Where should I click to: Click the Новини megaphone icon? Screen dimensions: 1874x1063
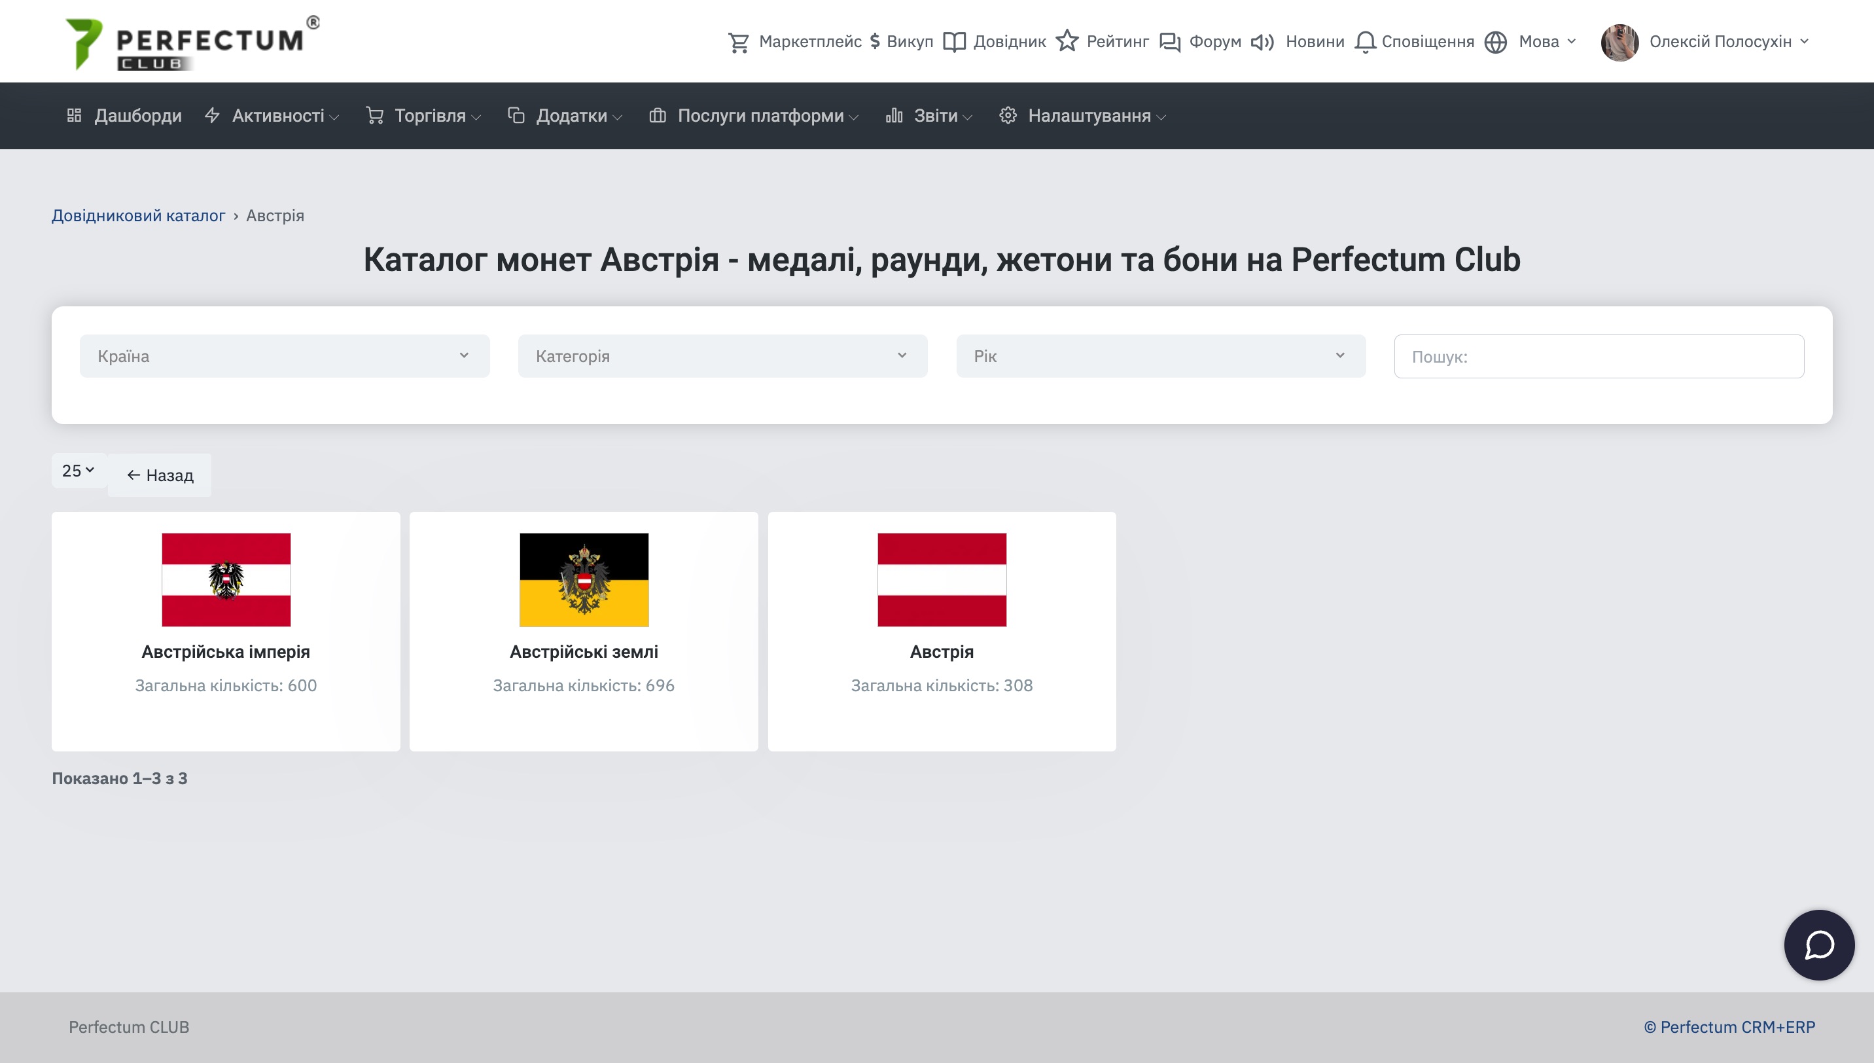[x=1262, y=43]
